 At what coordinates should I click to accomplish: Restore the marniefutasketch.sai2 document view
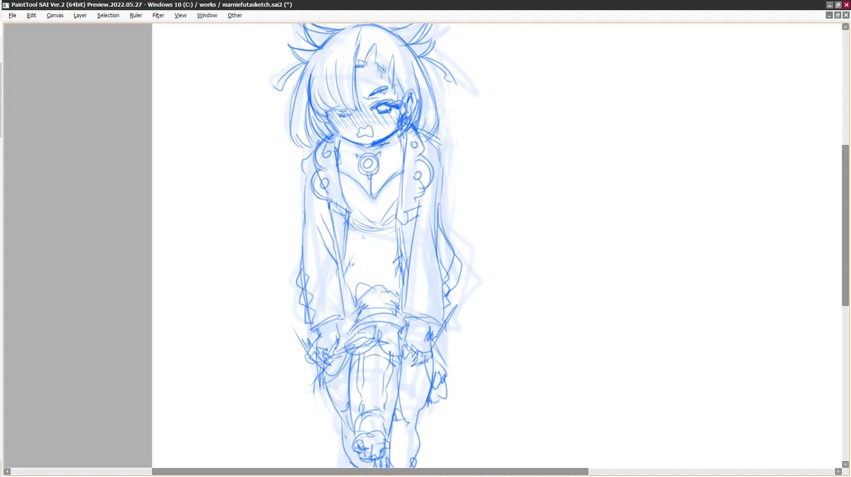[838, 15]
